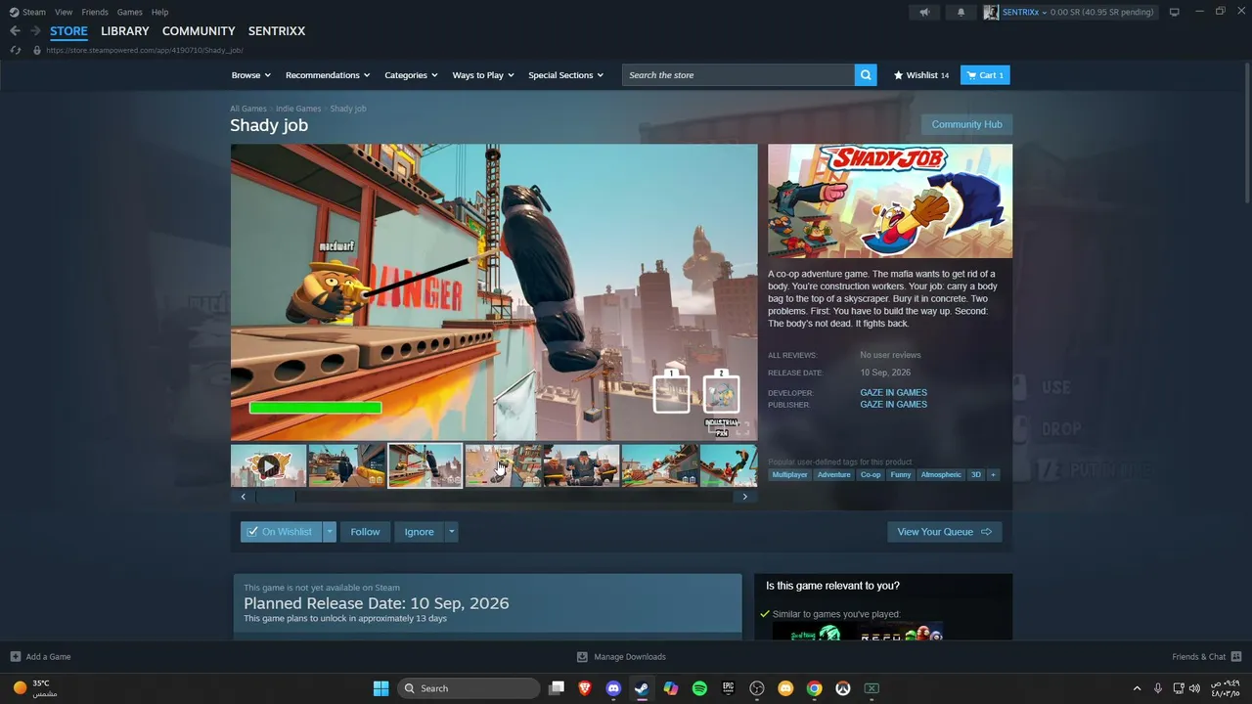The image size is (1252, 704).
Task: Open Manage Downloads
Action: click(621, 657)
